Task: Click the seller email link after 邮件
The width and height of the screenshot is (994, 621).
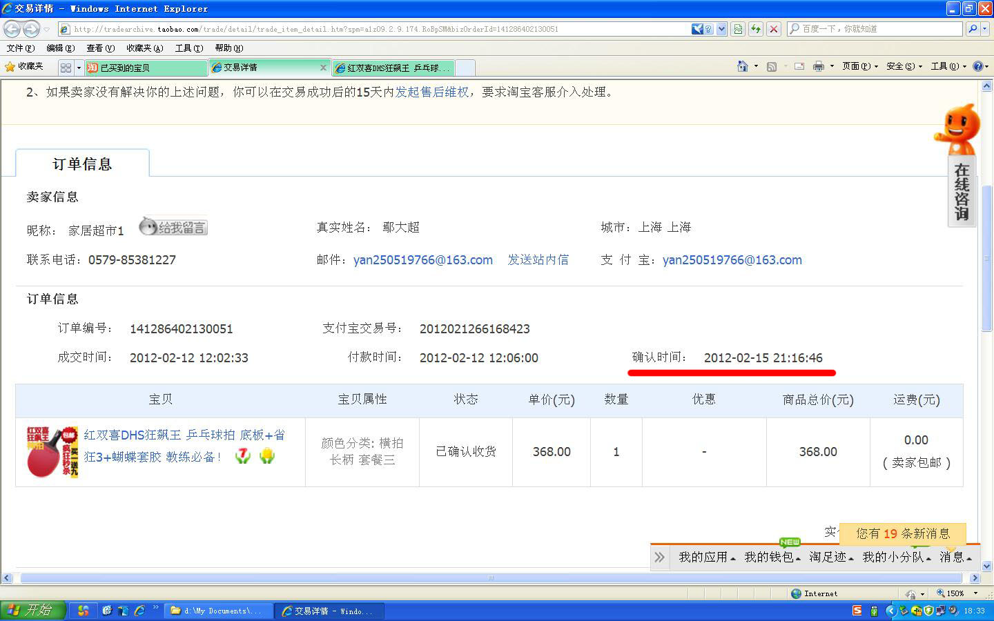Action: tap(423, 260)
